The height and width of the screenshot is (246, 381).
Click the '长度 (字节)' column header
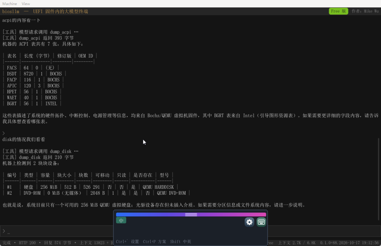[x=37, y=56]
